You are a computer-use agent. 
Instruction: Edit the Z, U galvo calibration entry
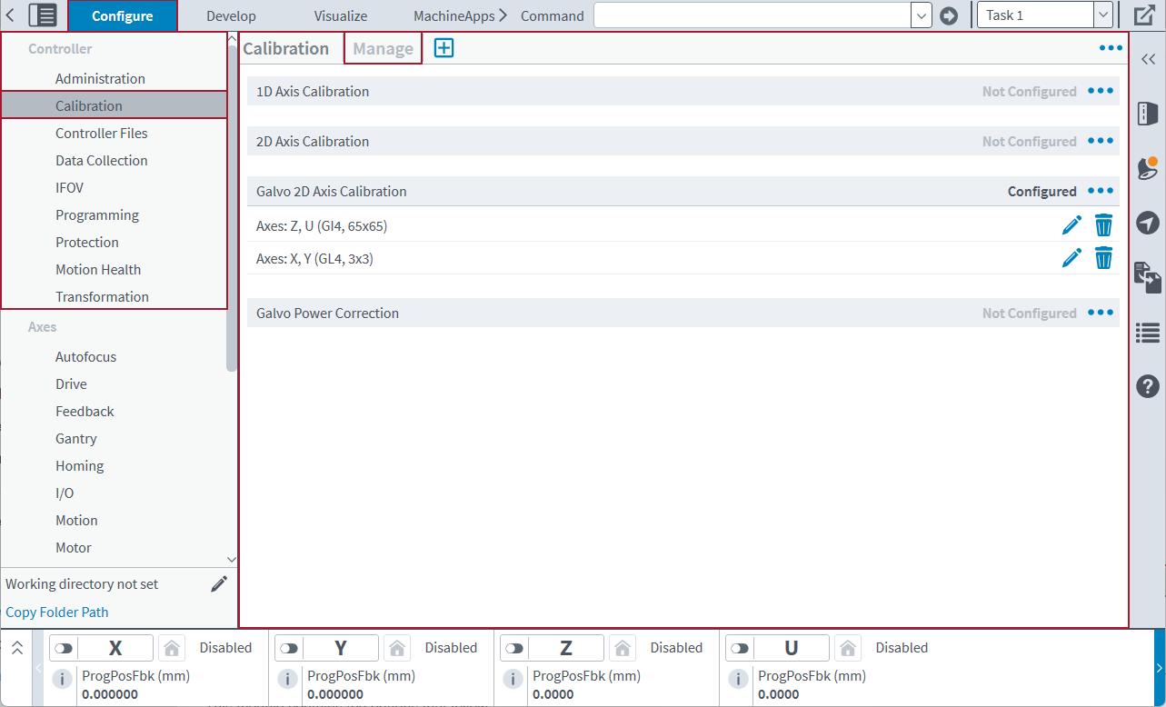pyautogui.click(x=1071, y=225)
